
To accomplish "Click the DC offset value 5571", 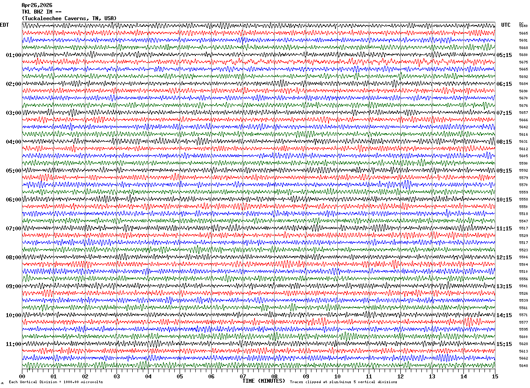I will [x=523, y=315].
